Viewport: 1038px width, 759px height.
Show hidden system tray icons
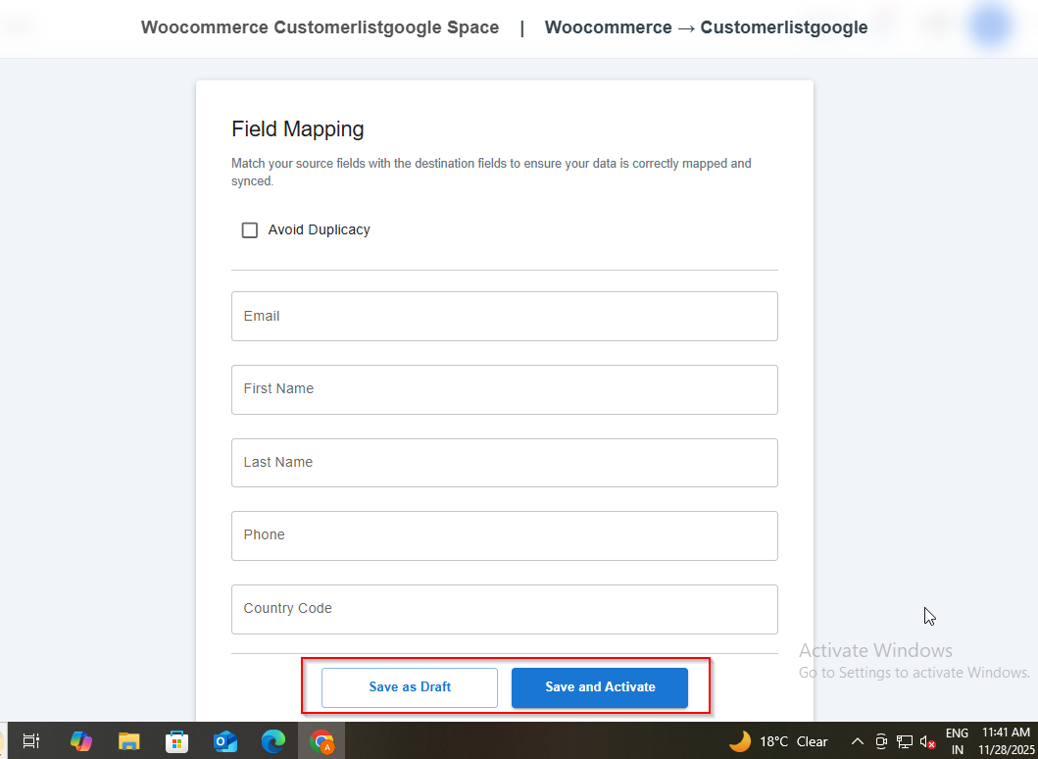pos(857,742)
